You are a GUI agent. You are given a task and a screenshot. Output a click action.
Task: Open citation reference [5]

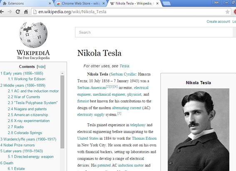coord(119,114)
